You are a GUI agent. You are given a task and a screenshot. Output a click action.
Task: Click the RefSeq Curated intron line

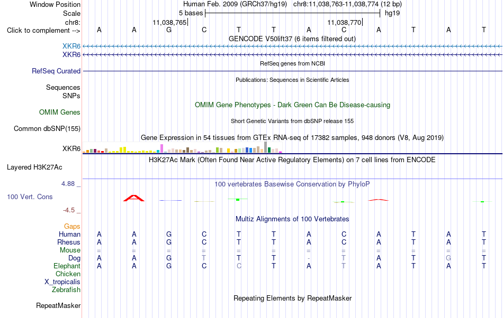coord(293,71)
